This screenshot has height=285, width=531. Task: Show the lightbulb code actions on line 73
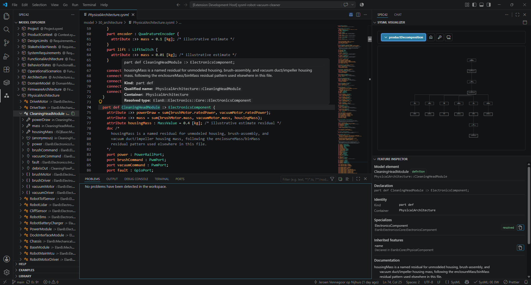tap(100, 102)
